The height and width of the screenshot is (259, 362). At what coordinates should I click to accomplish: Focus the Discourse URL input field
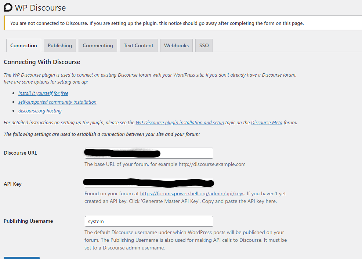(149, 153)
